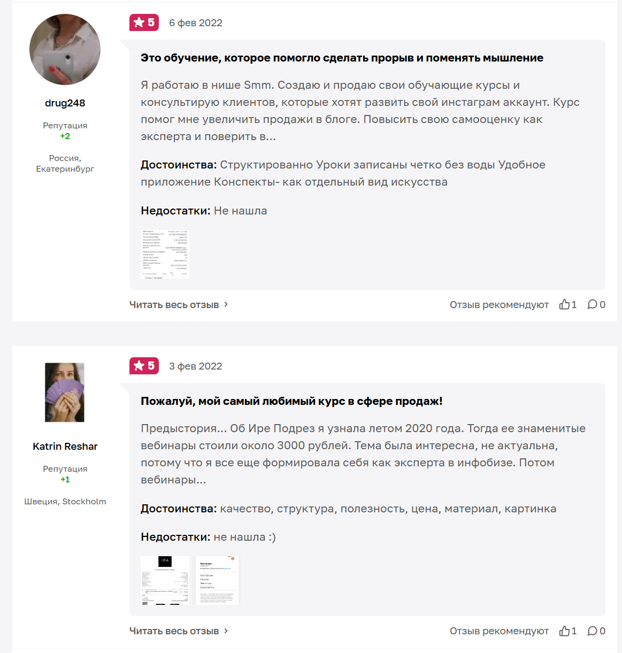The width and height of the screenshot is (622, 653).
Task: Open receipt thumbnail in drug248's review
Action: tap(165, 255)
